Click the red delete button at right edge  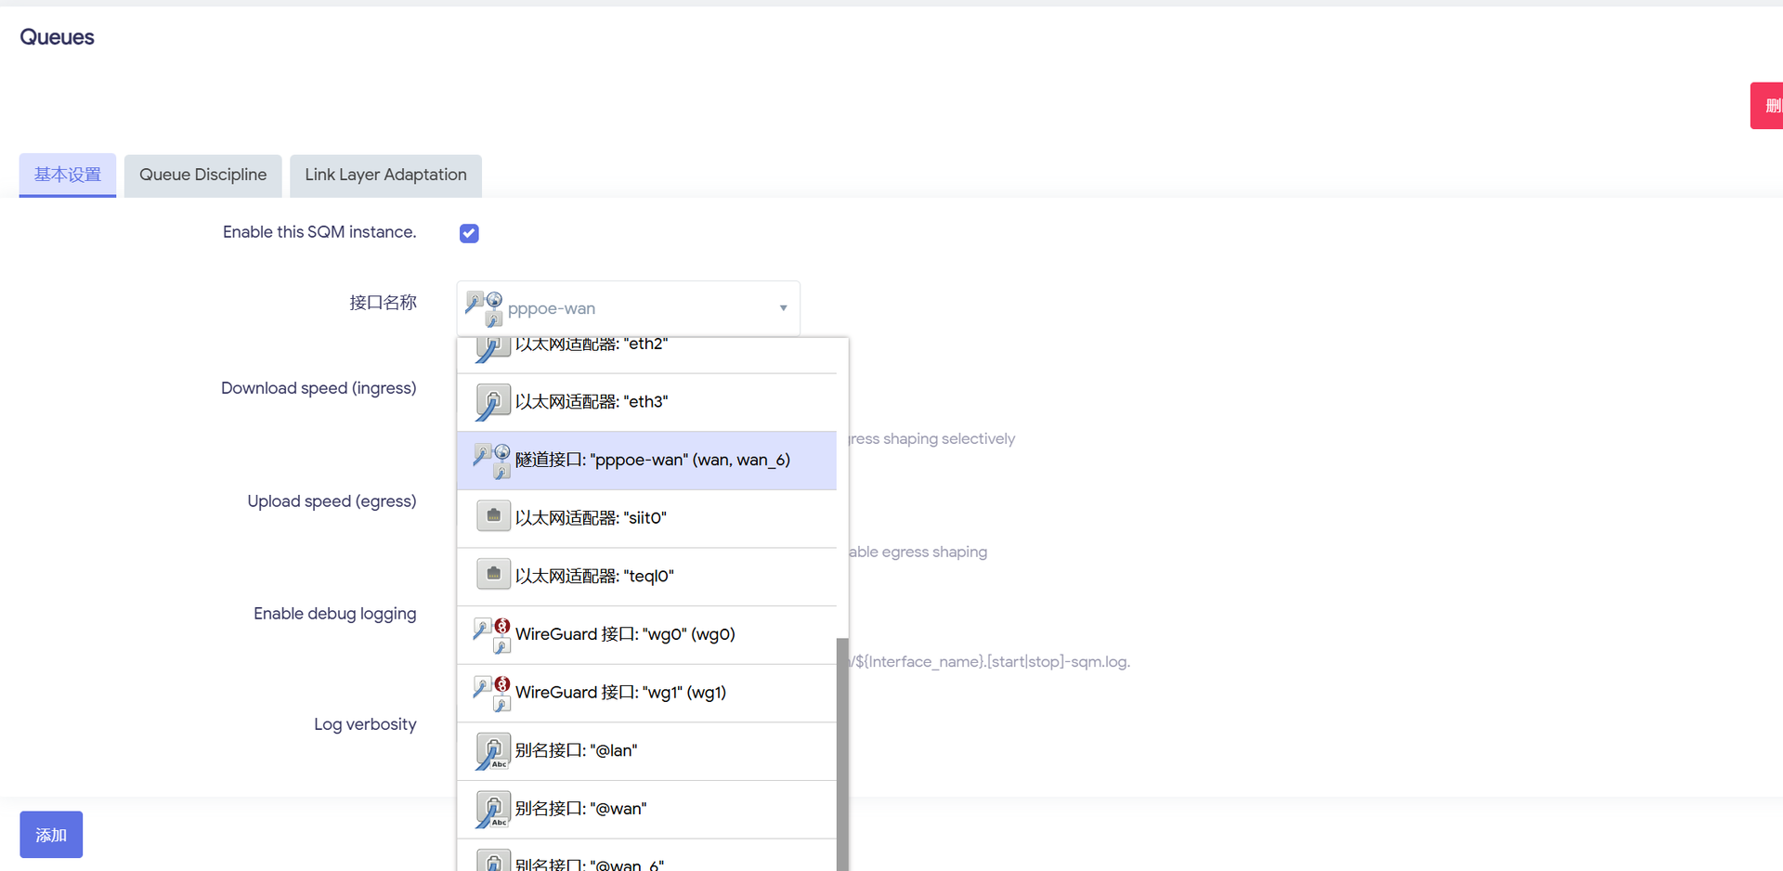(1767, 106)
